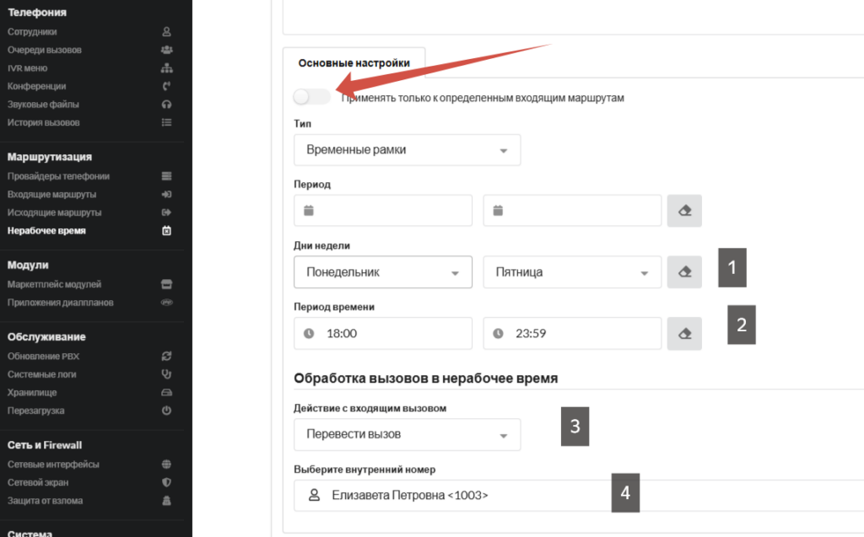Click the store icon beside Маркетплейс модулей
864x537 pixels.
166,285
